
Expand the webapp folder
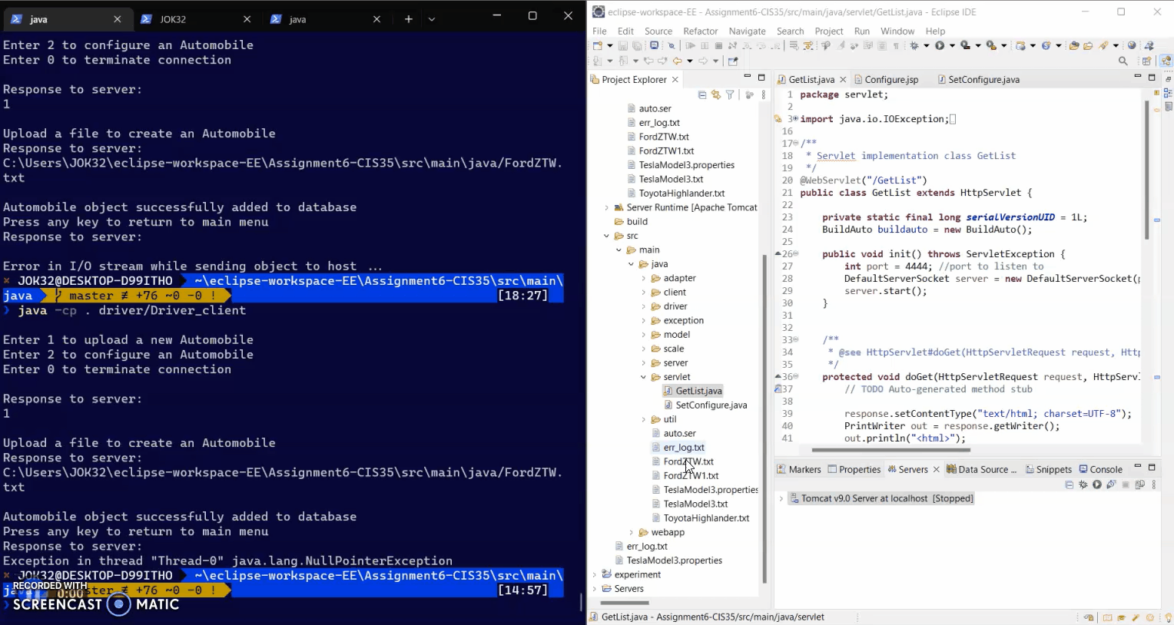[x=632, y=532]
